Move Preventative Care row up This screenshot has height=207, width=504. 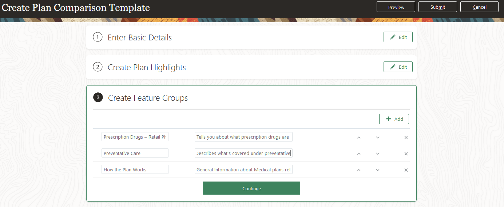(x=359, y=154)
